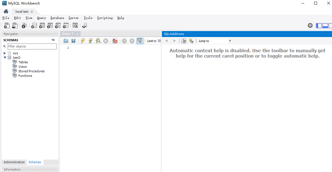Open the Help menu
Image resolution: width=332 pixels, height=172 pixels.
(121, 18)
